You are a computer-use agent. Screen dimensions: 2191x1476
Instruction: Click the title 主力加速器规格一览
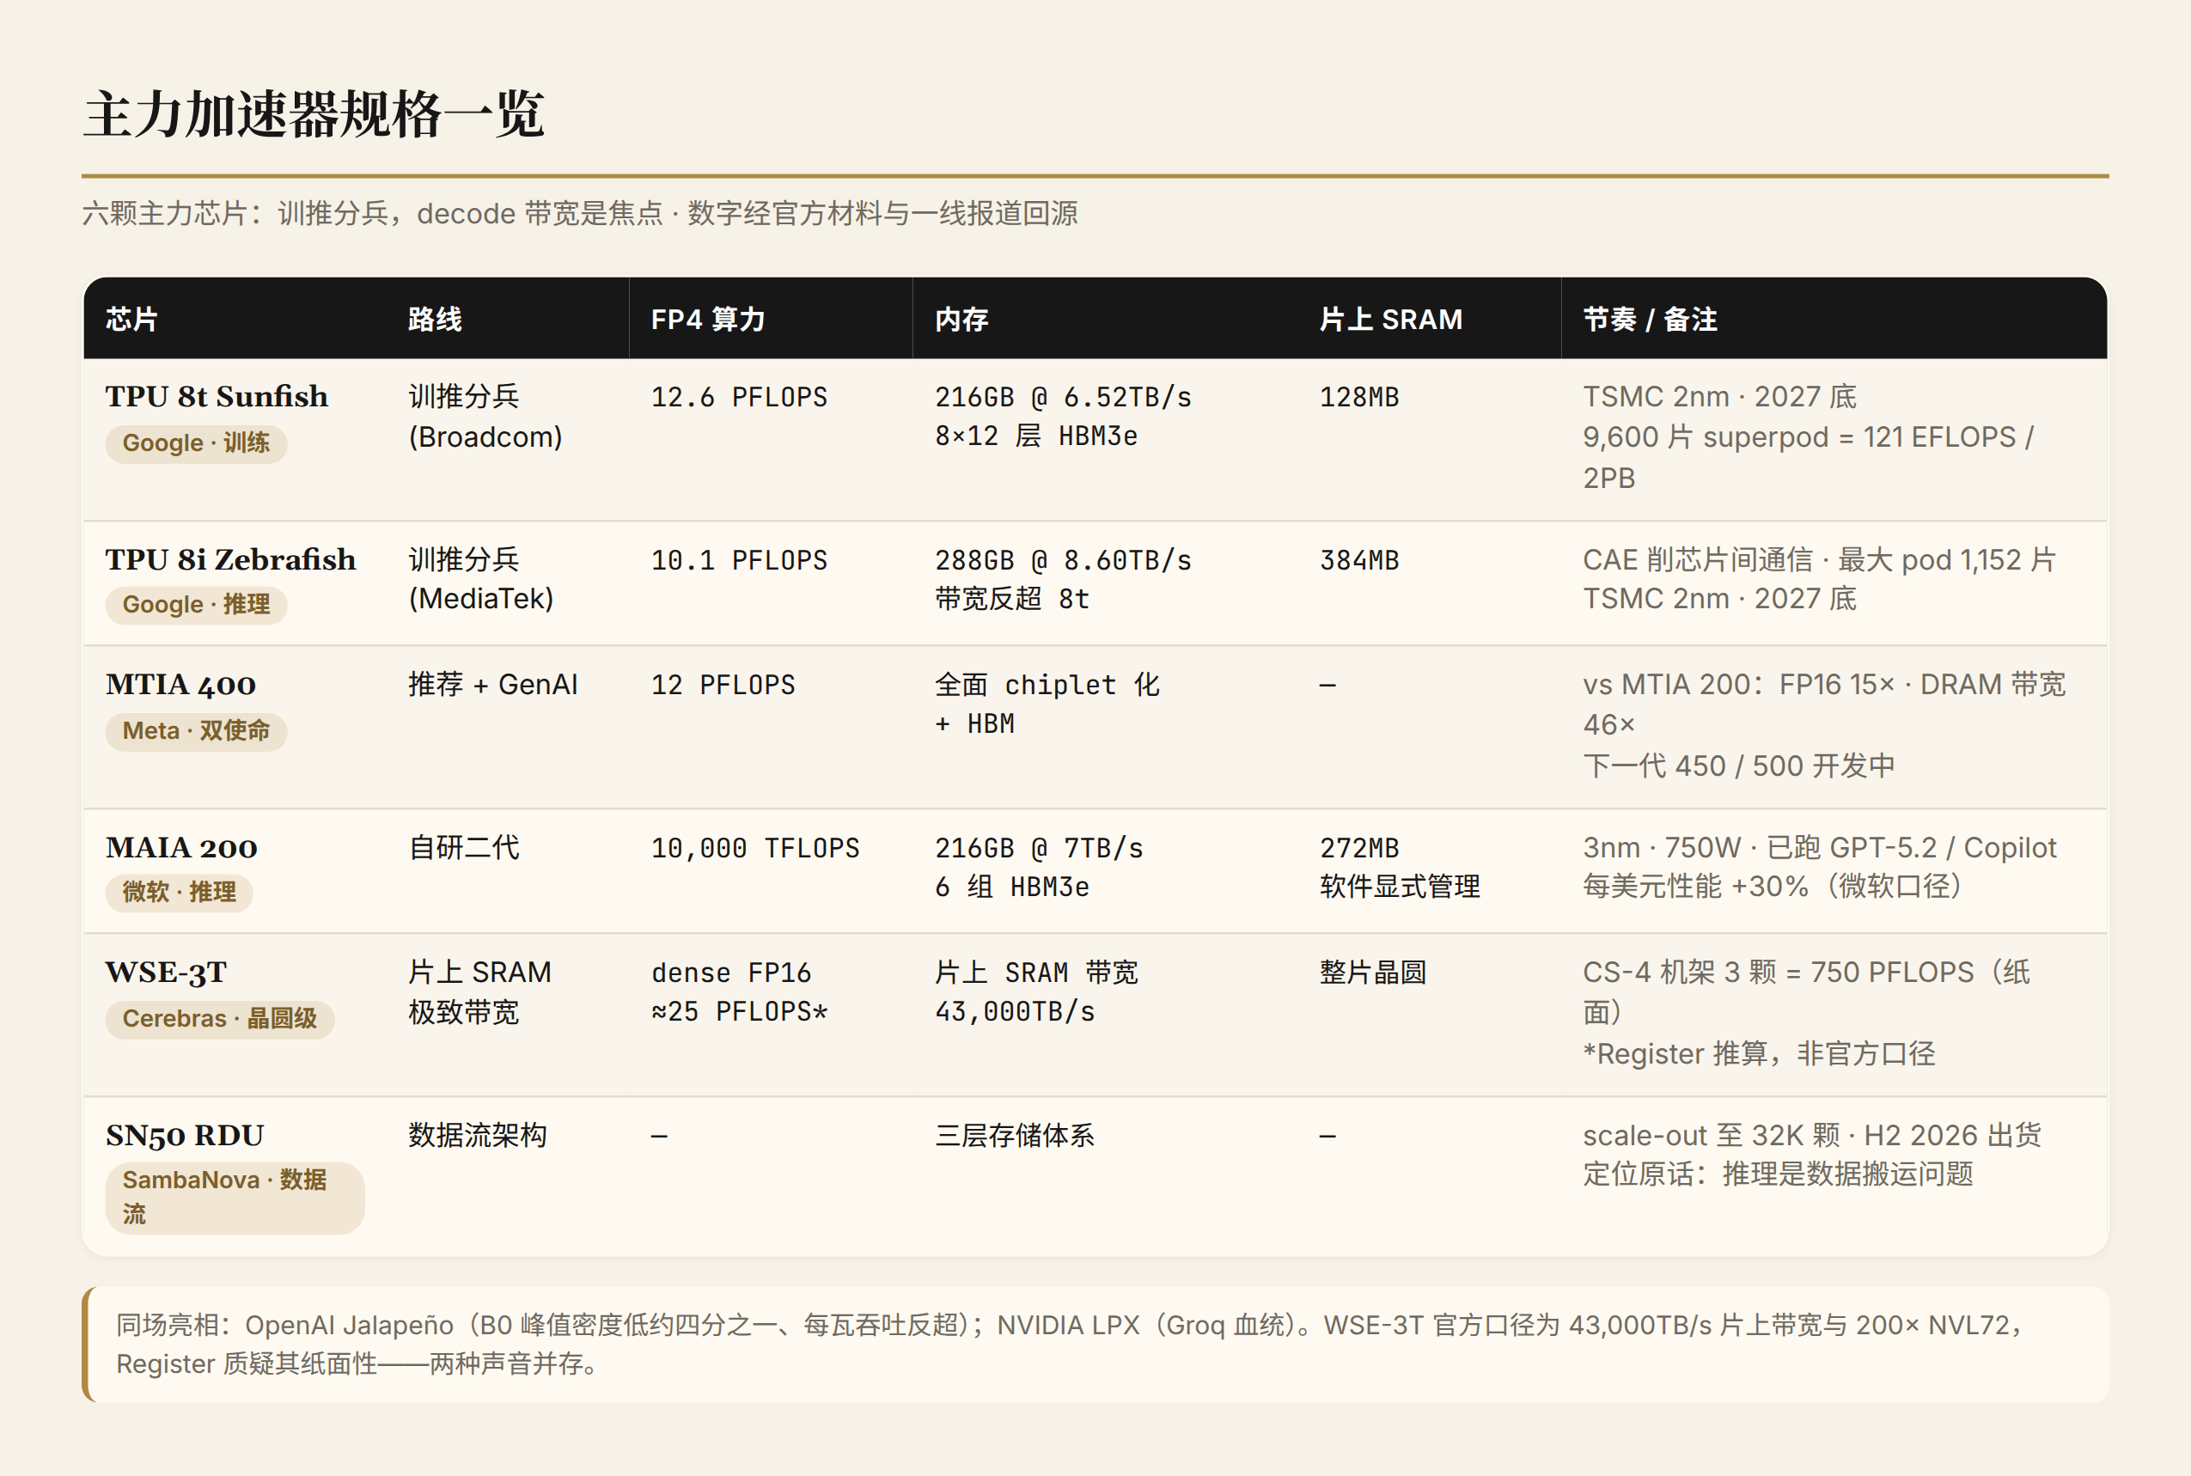[x=314, y=115]
